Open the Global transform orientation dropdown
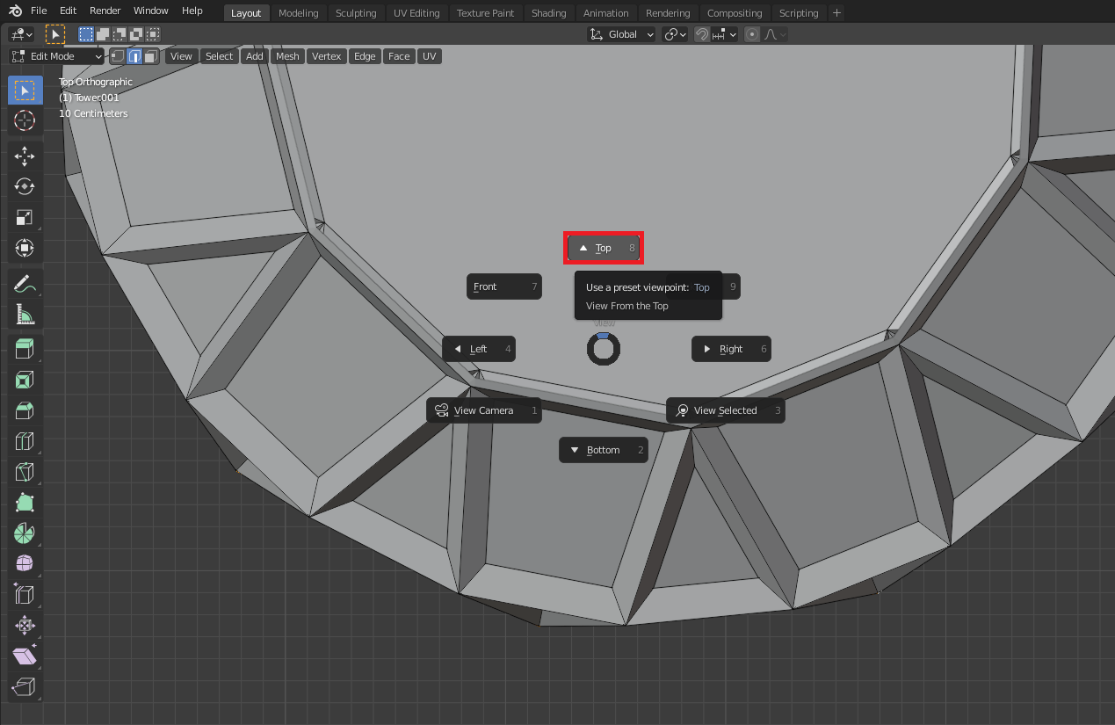 [x=622, y=34]
